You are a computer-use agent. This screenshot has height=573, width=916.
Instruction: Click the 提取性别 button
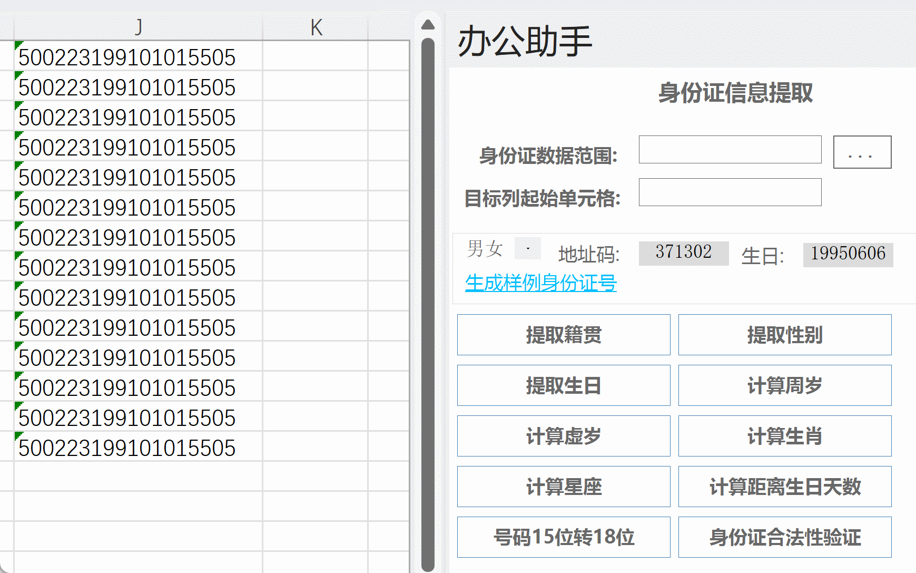(x=784, y=335)
